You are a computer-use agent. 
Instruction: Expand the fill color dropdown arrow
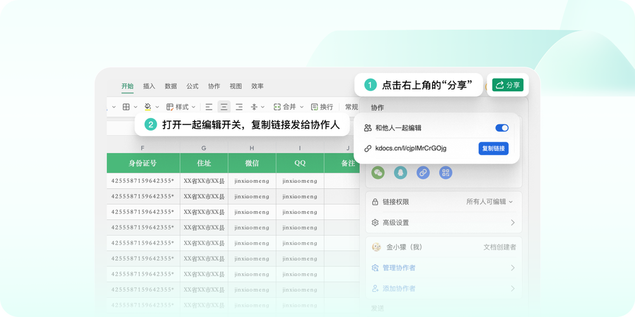pos(157,107)
